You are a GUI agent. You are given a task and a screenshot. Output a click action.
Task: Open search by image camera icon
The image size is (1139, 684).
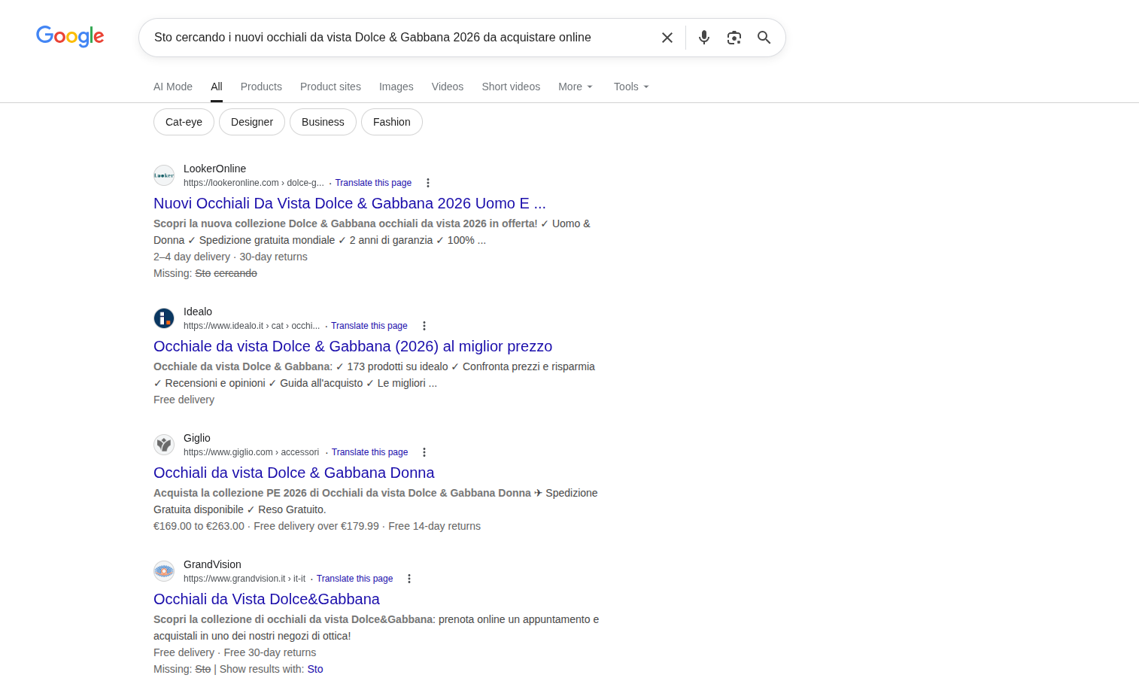[x=734, y=38]
